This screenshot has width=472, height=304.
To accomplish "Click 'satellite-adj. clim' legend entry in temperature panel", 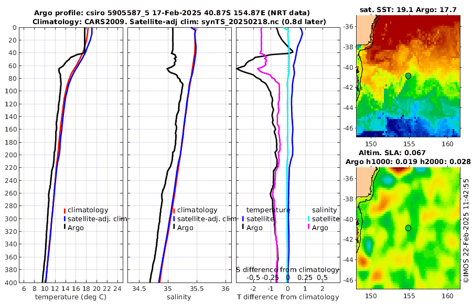I will 97,219.
